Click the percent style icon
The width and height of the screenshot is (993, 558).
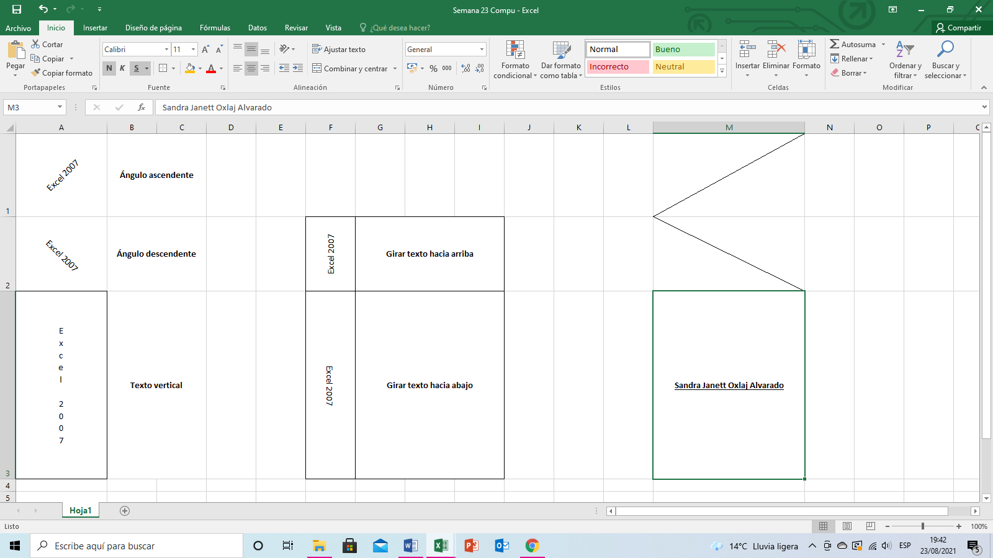tap(433, 68)
